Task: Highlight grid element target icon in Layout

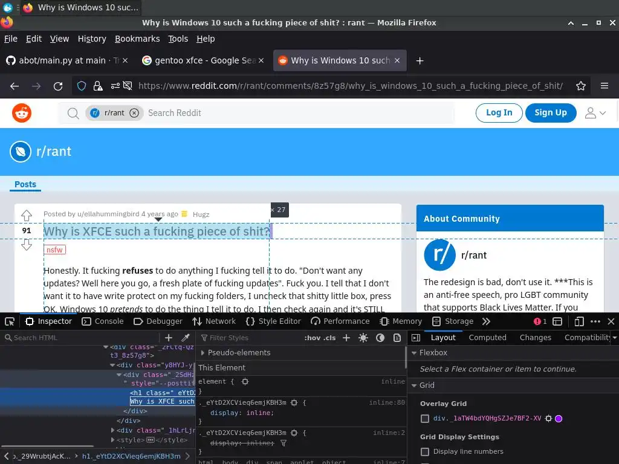Action: (x=548, y=418)
